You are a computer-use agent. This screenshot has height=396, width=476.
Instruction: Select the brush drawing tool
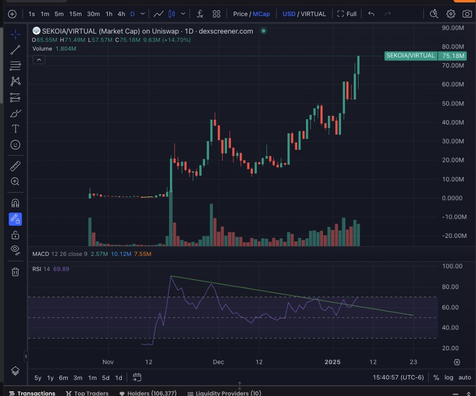coord(15,113)
